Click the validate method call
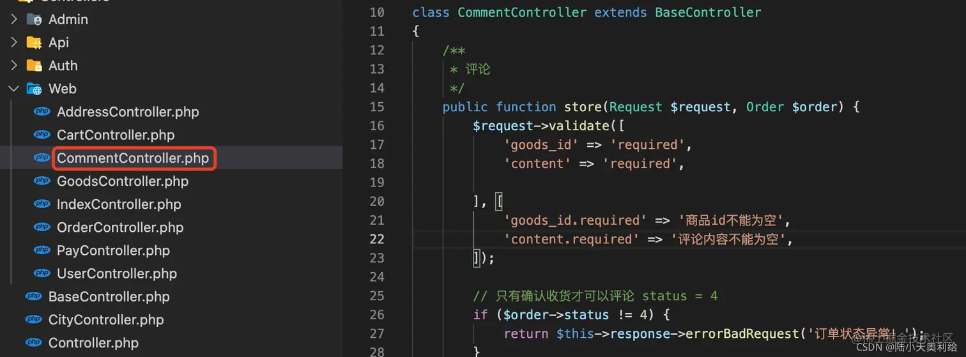 click(578, 125)
